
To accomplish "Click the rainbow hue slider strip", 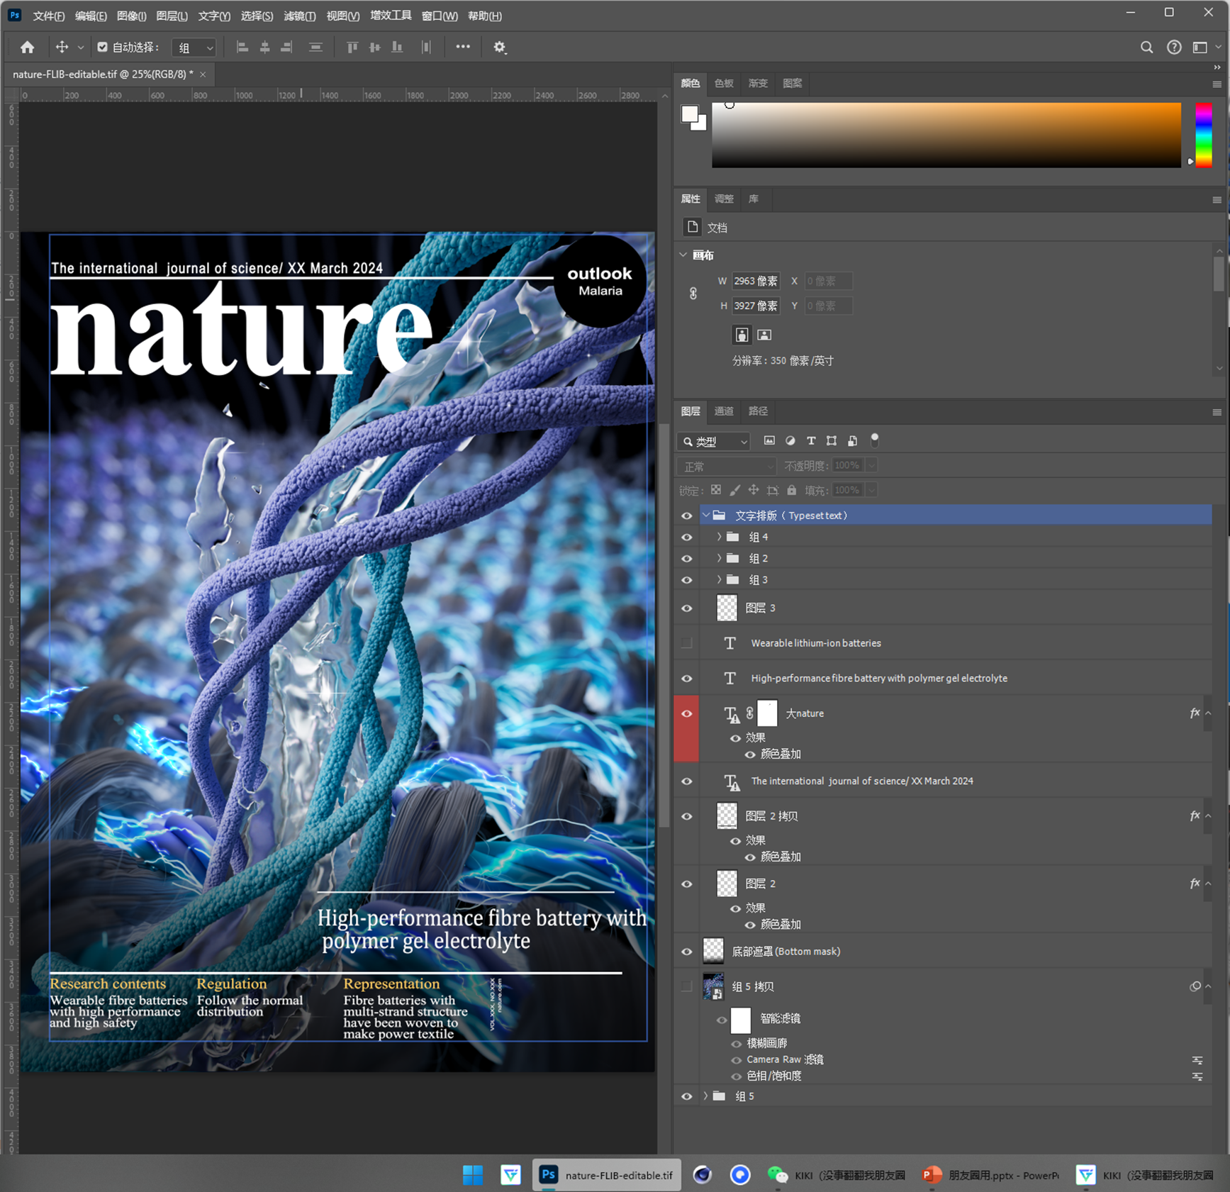I will pos(1203,135).
